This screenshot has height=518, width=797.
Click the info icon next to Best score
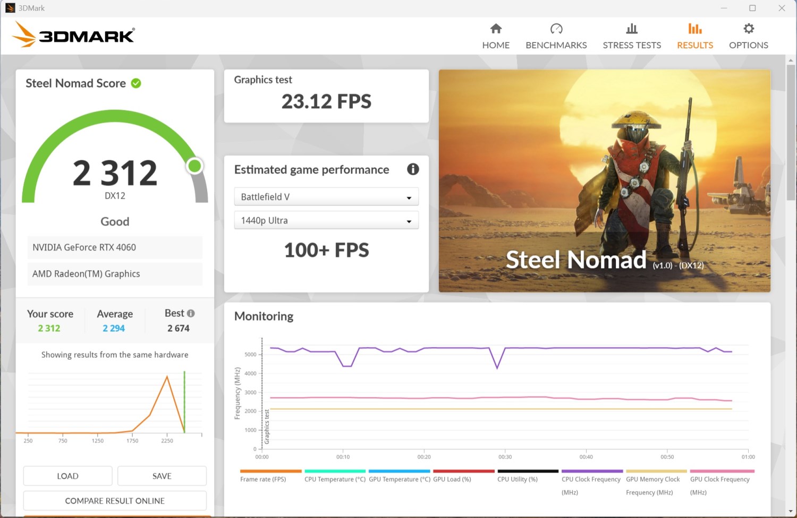click(191, 313)
